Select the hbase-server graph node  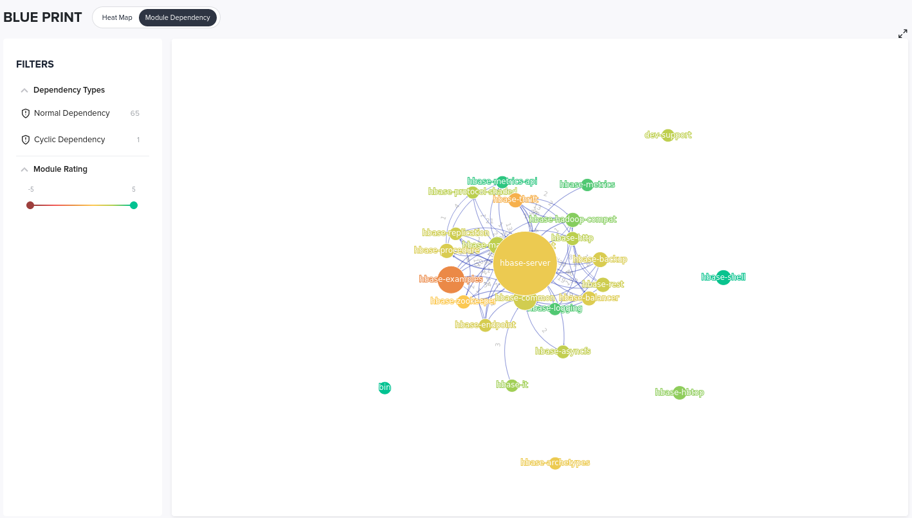(x=525, y=263)
